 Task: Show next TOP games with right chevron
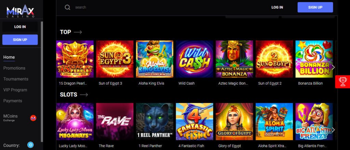333,67
